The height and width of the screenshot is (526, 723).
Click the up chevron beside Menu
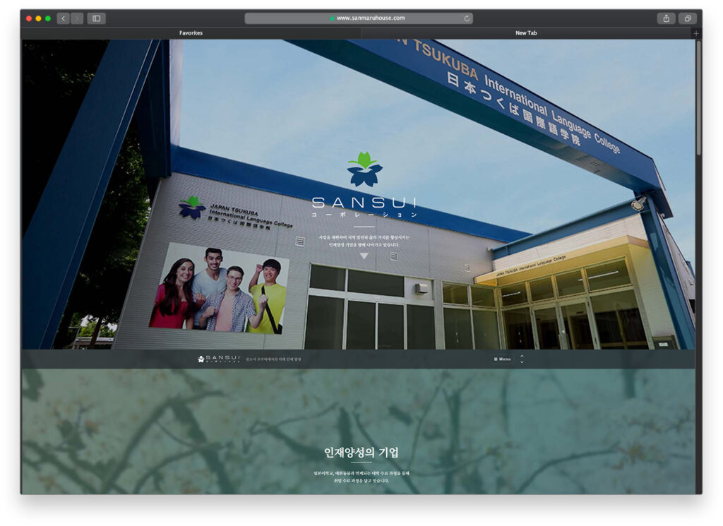(x=522, y=356)
